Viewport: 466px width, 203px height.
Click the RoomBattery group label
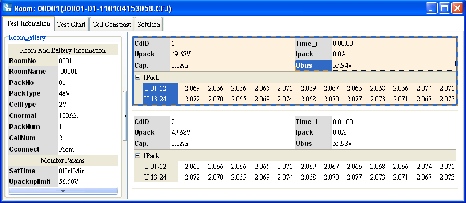[27, 37]
